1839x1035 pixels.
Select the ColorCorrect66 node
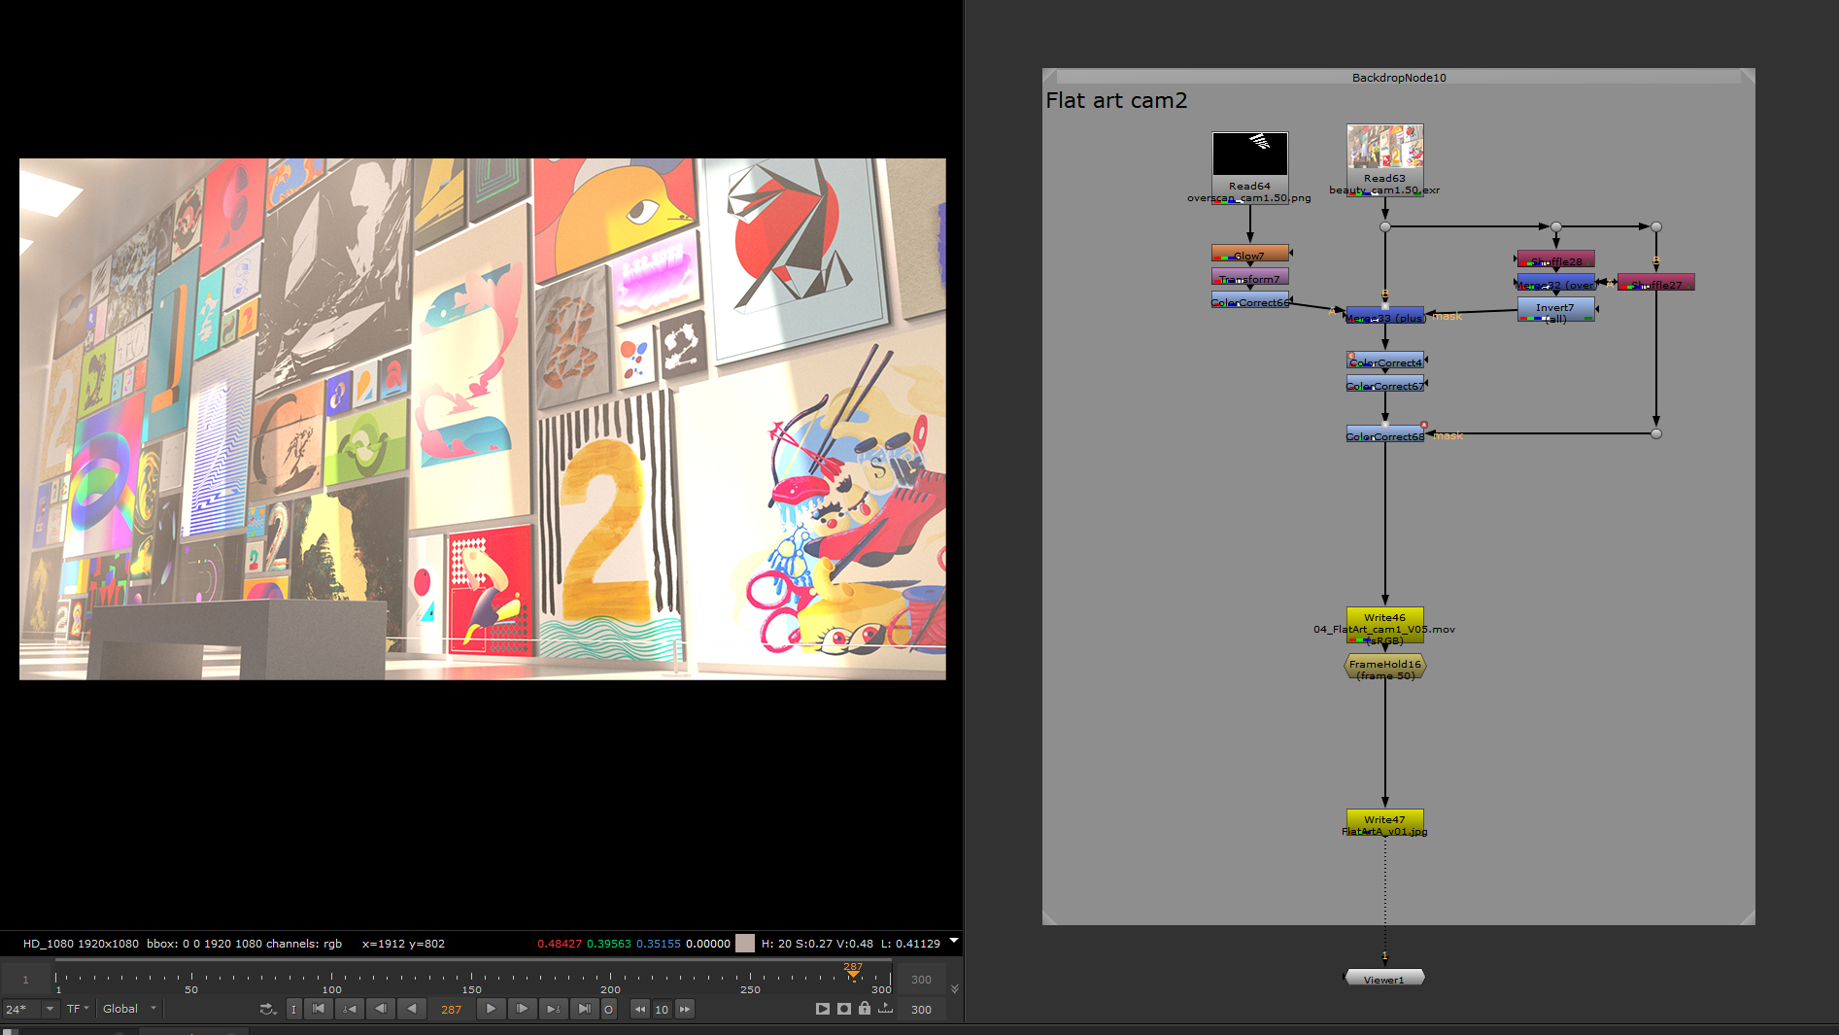pyautogui.click(x=1249, y=300)
